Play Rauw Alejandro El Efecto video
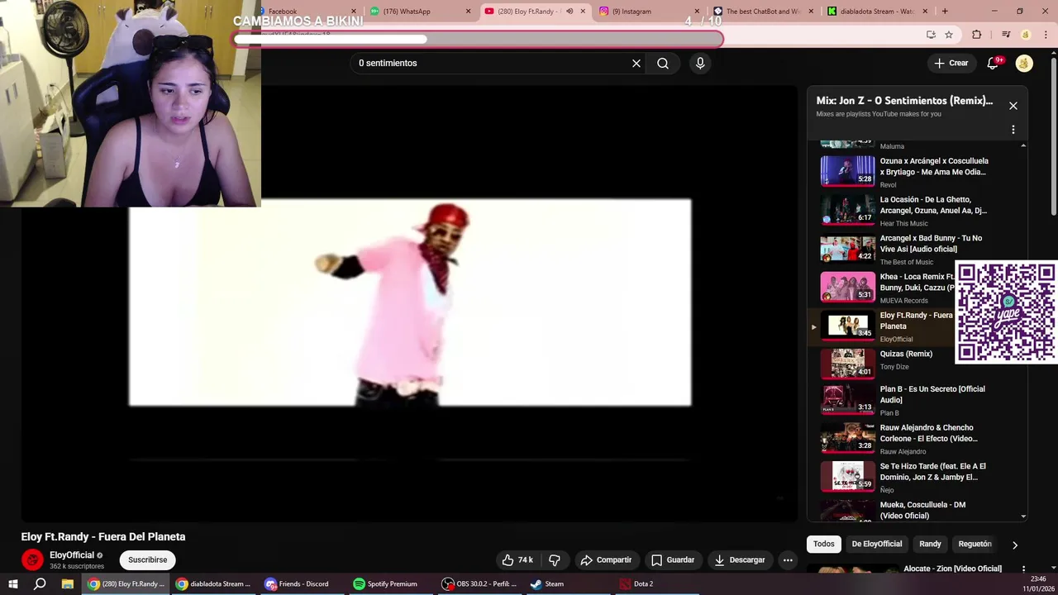 coord(917,439)
